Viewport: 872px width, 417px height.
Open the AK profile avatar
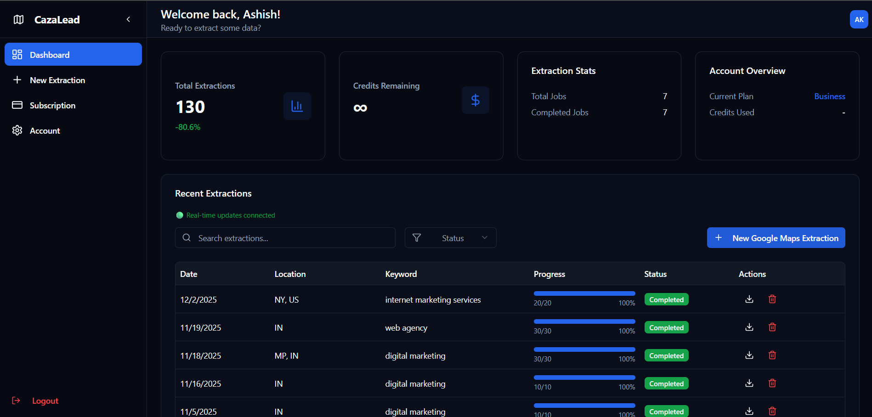(859, 19)
